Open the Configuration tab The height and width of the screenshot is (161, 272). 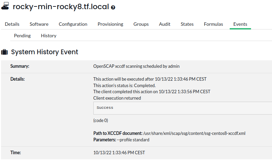tap(73, 24)
